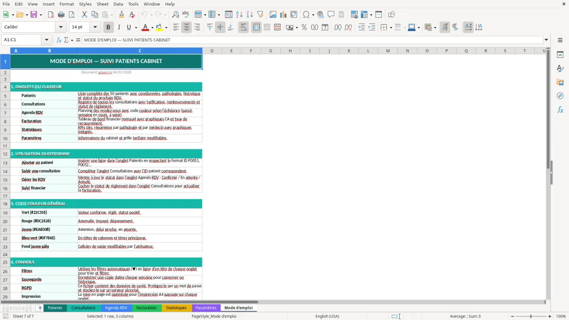This screenshot has width=569, height=320.
Task: Open Find and Replace icon
Action: click(175, 15)
